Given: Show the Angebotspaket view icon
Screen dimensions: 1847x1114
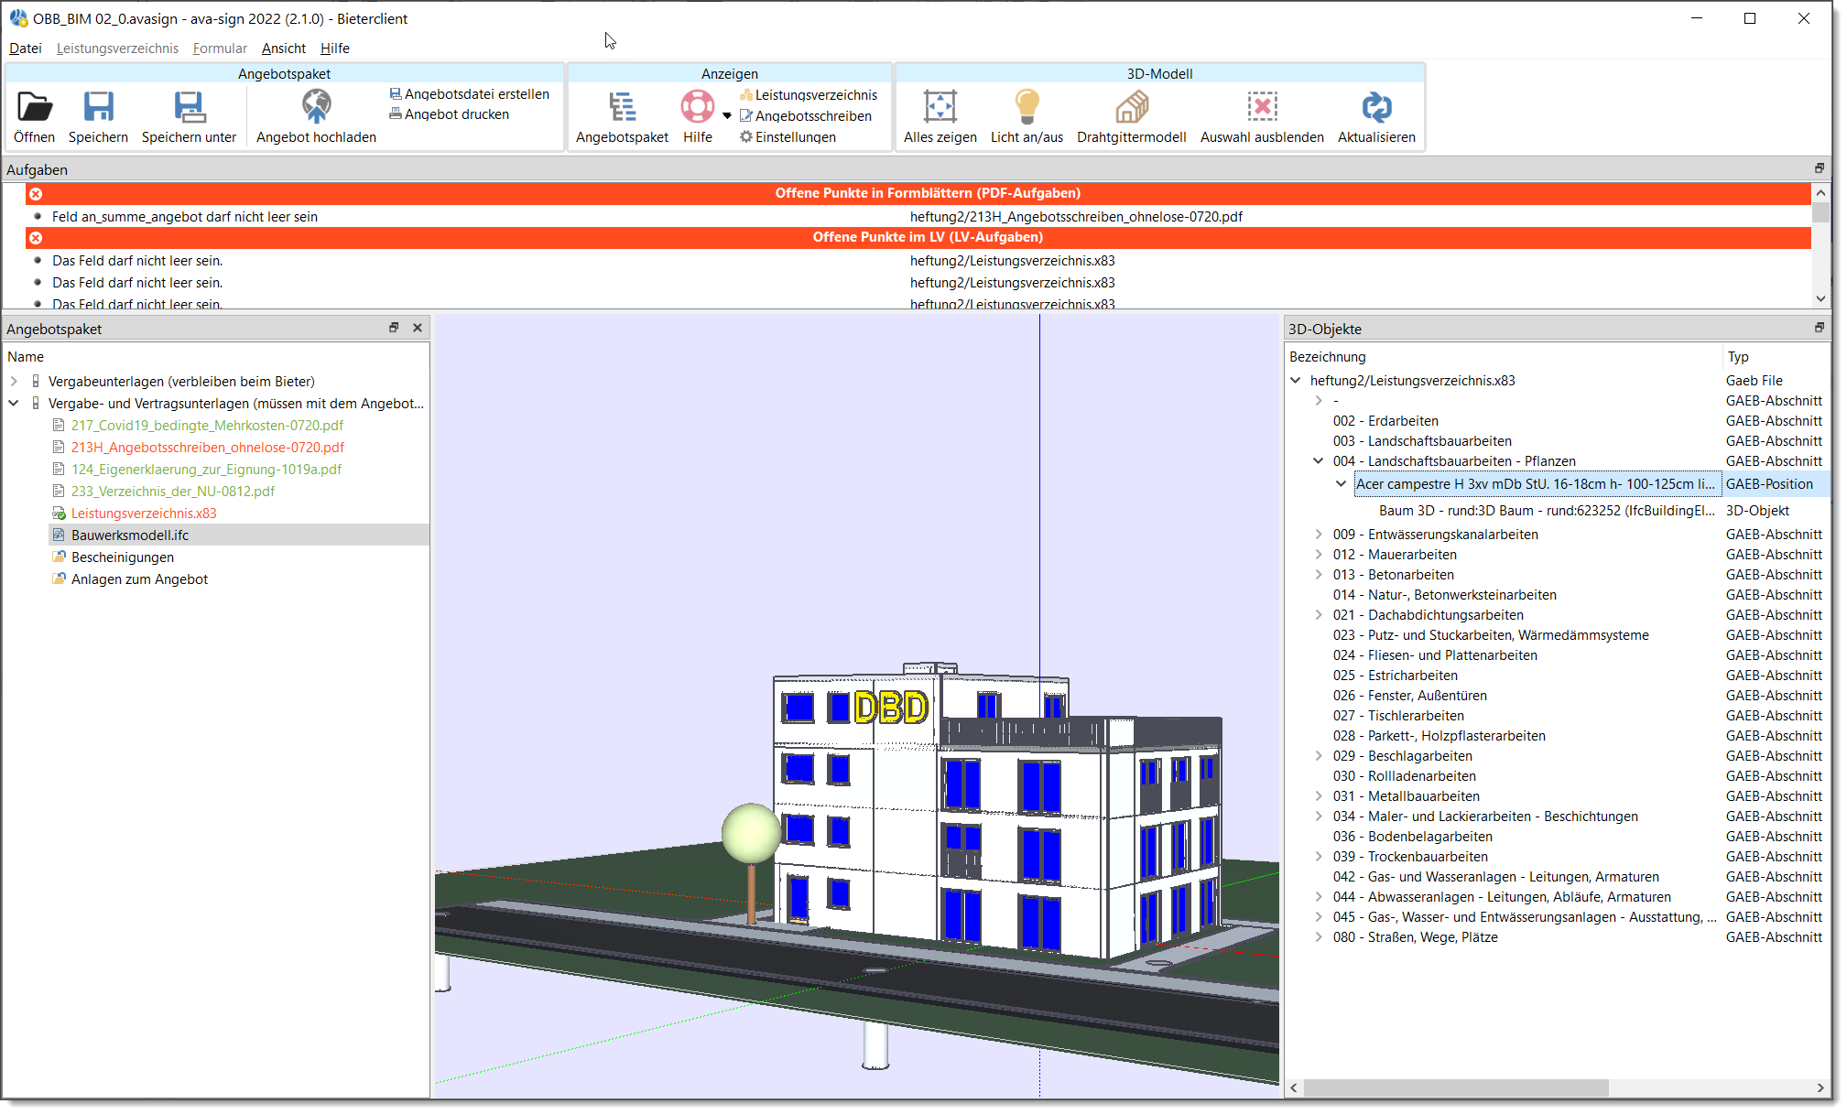Looking at the screenshot, I should coord(622,107).
